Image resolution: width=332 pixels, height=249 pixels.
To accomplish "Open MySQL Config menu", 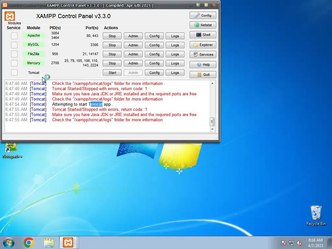I will click(154, 45).
